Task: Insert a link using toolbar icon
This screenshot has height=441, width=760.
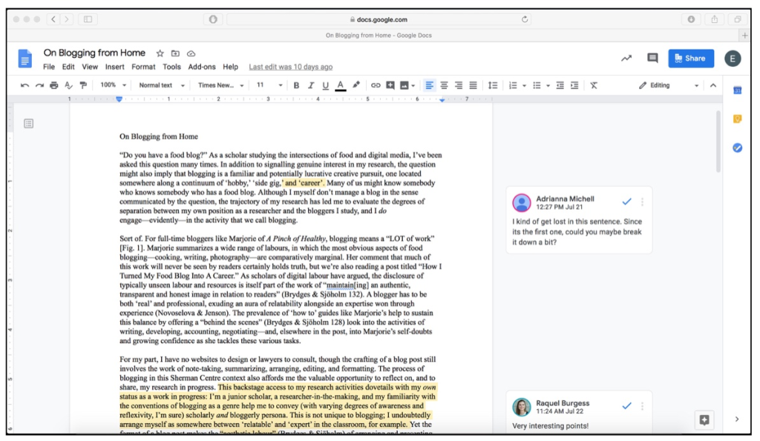Action: pos(376,85)
